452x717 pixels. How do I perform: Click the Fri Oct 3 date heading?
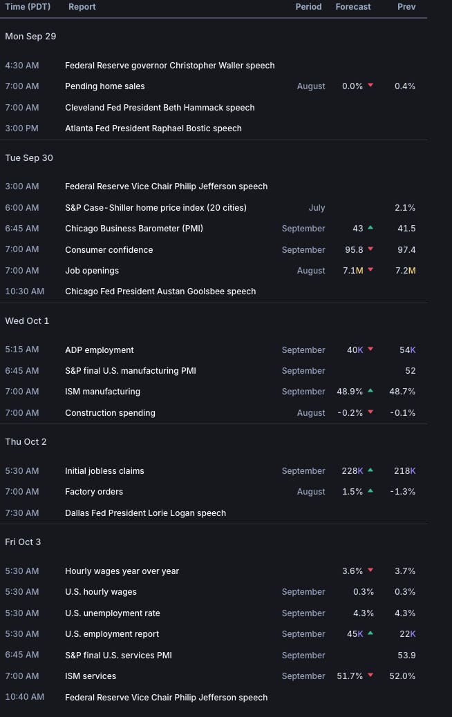coord(23,542)
